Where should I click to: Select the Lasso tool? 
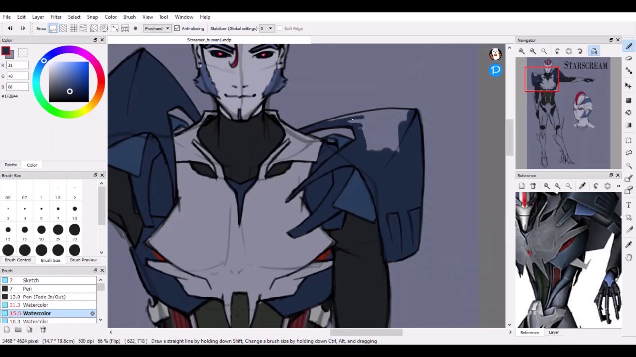[x=629, y=153]
